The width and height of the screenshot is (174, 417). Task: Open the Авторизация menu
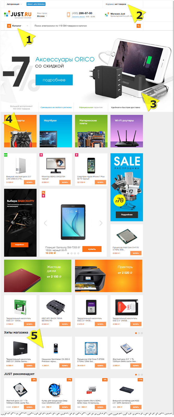(x=14, y=4)
